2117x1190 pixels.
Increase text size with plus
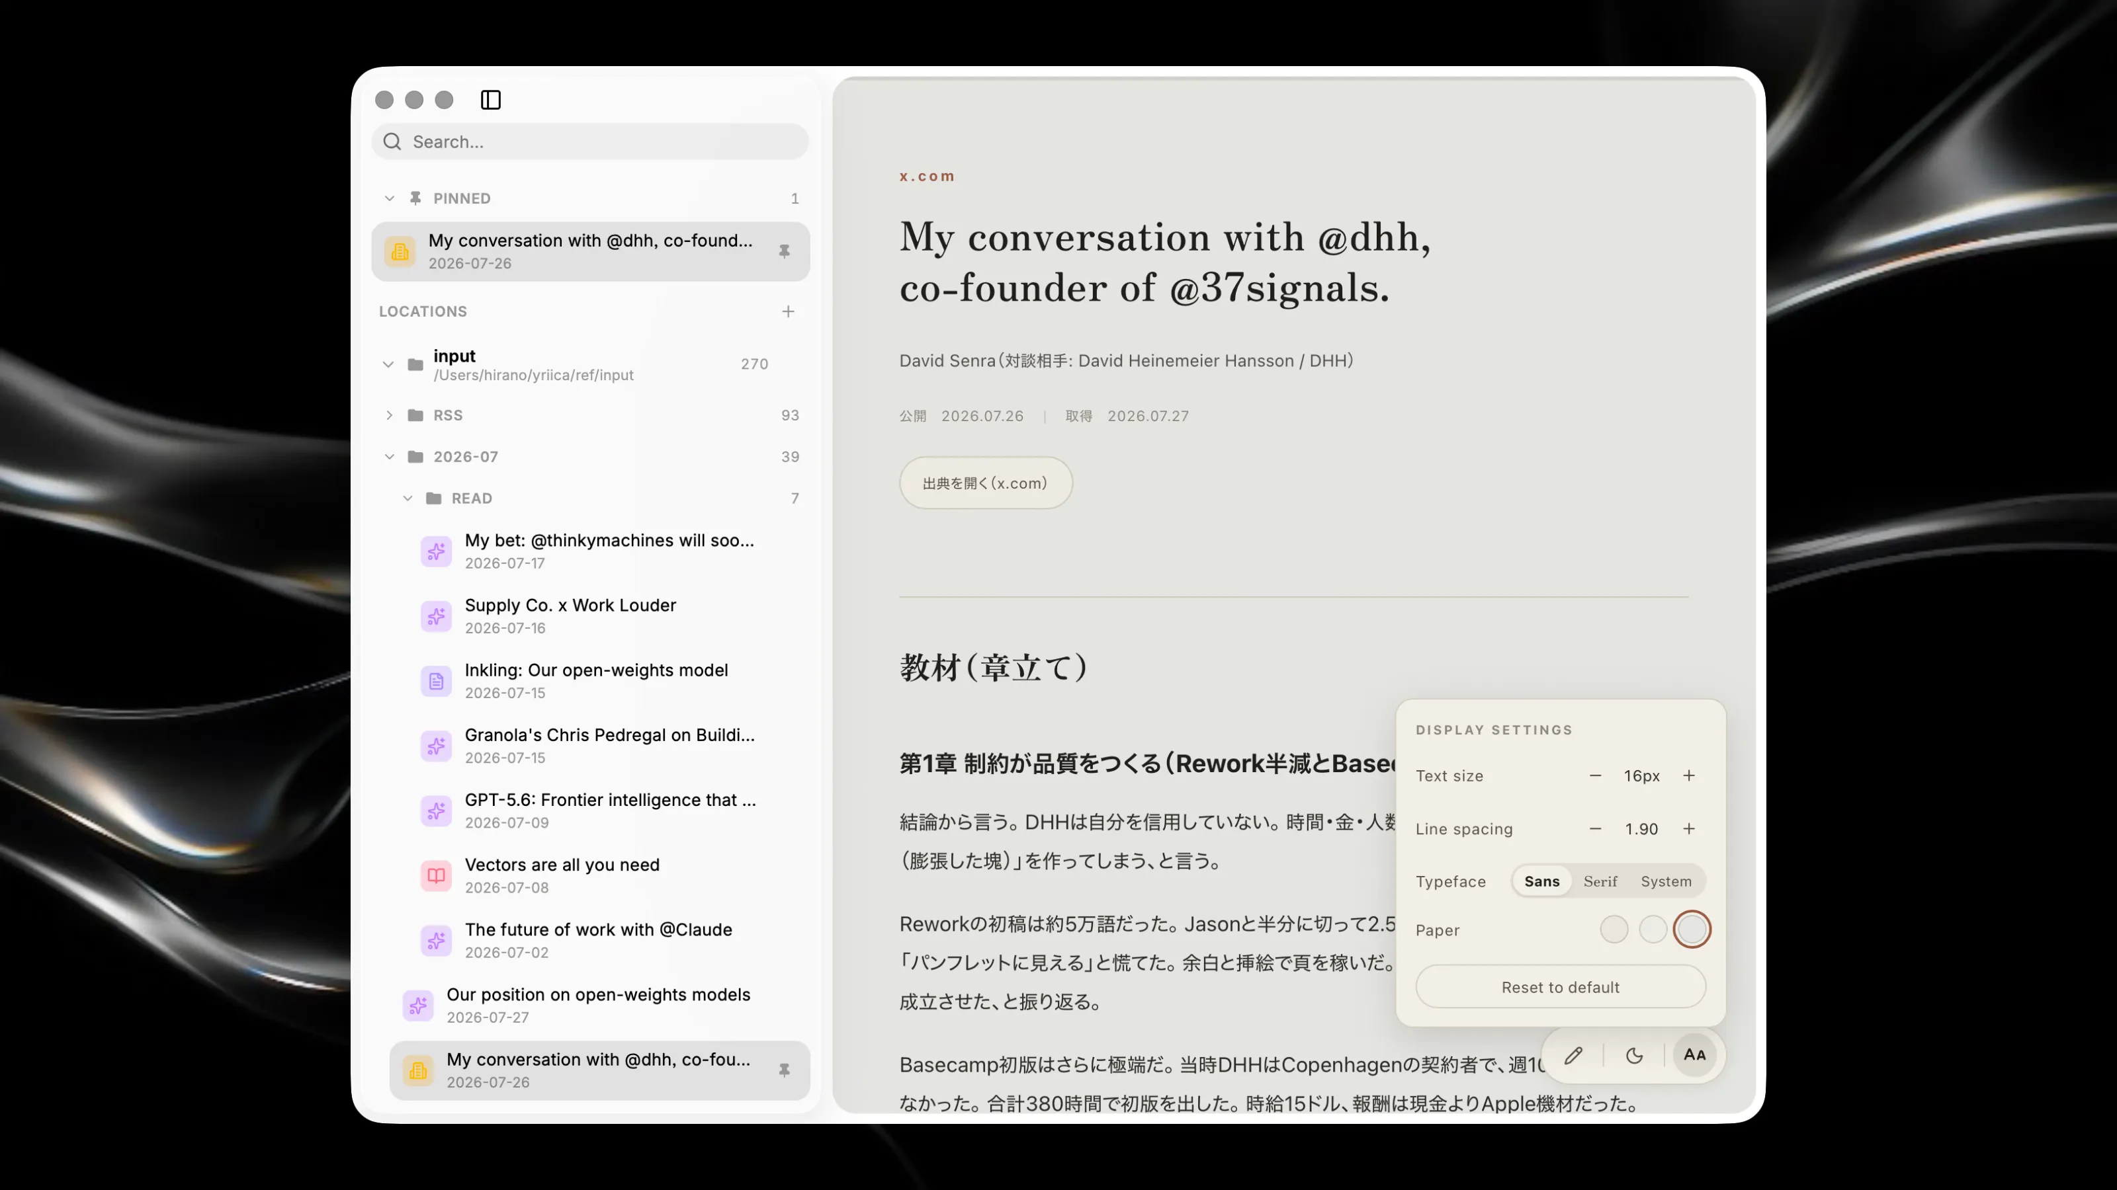1689,775
